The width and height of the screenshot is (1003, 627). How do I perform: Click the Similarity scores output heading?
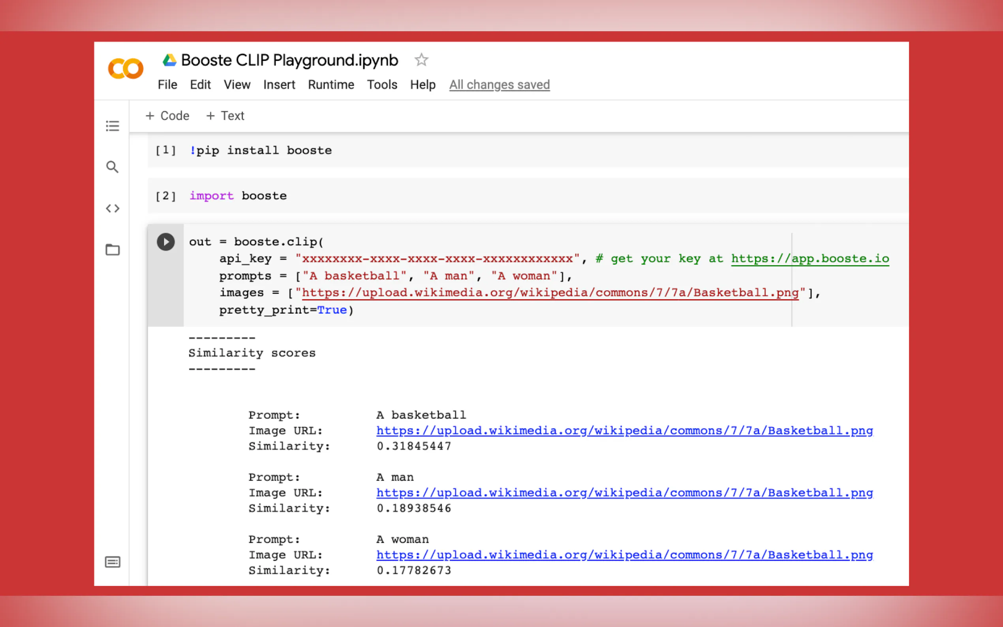click(252, 353)
